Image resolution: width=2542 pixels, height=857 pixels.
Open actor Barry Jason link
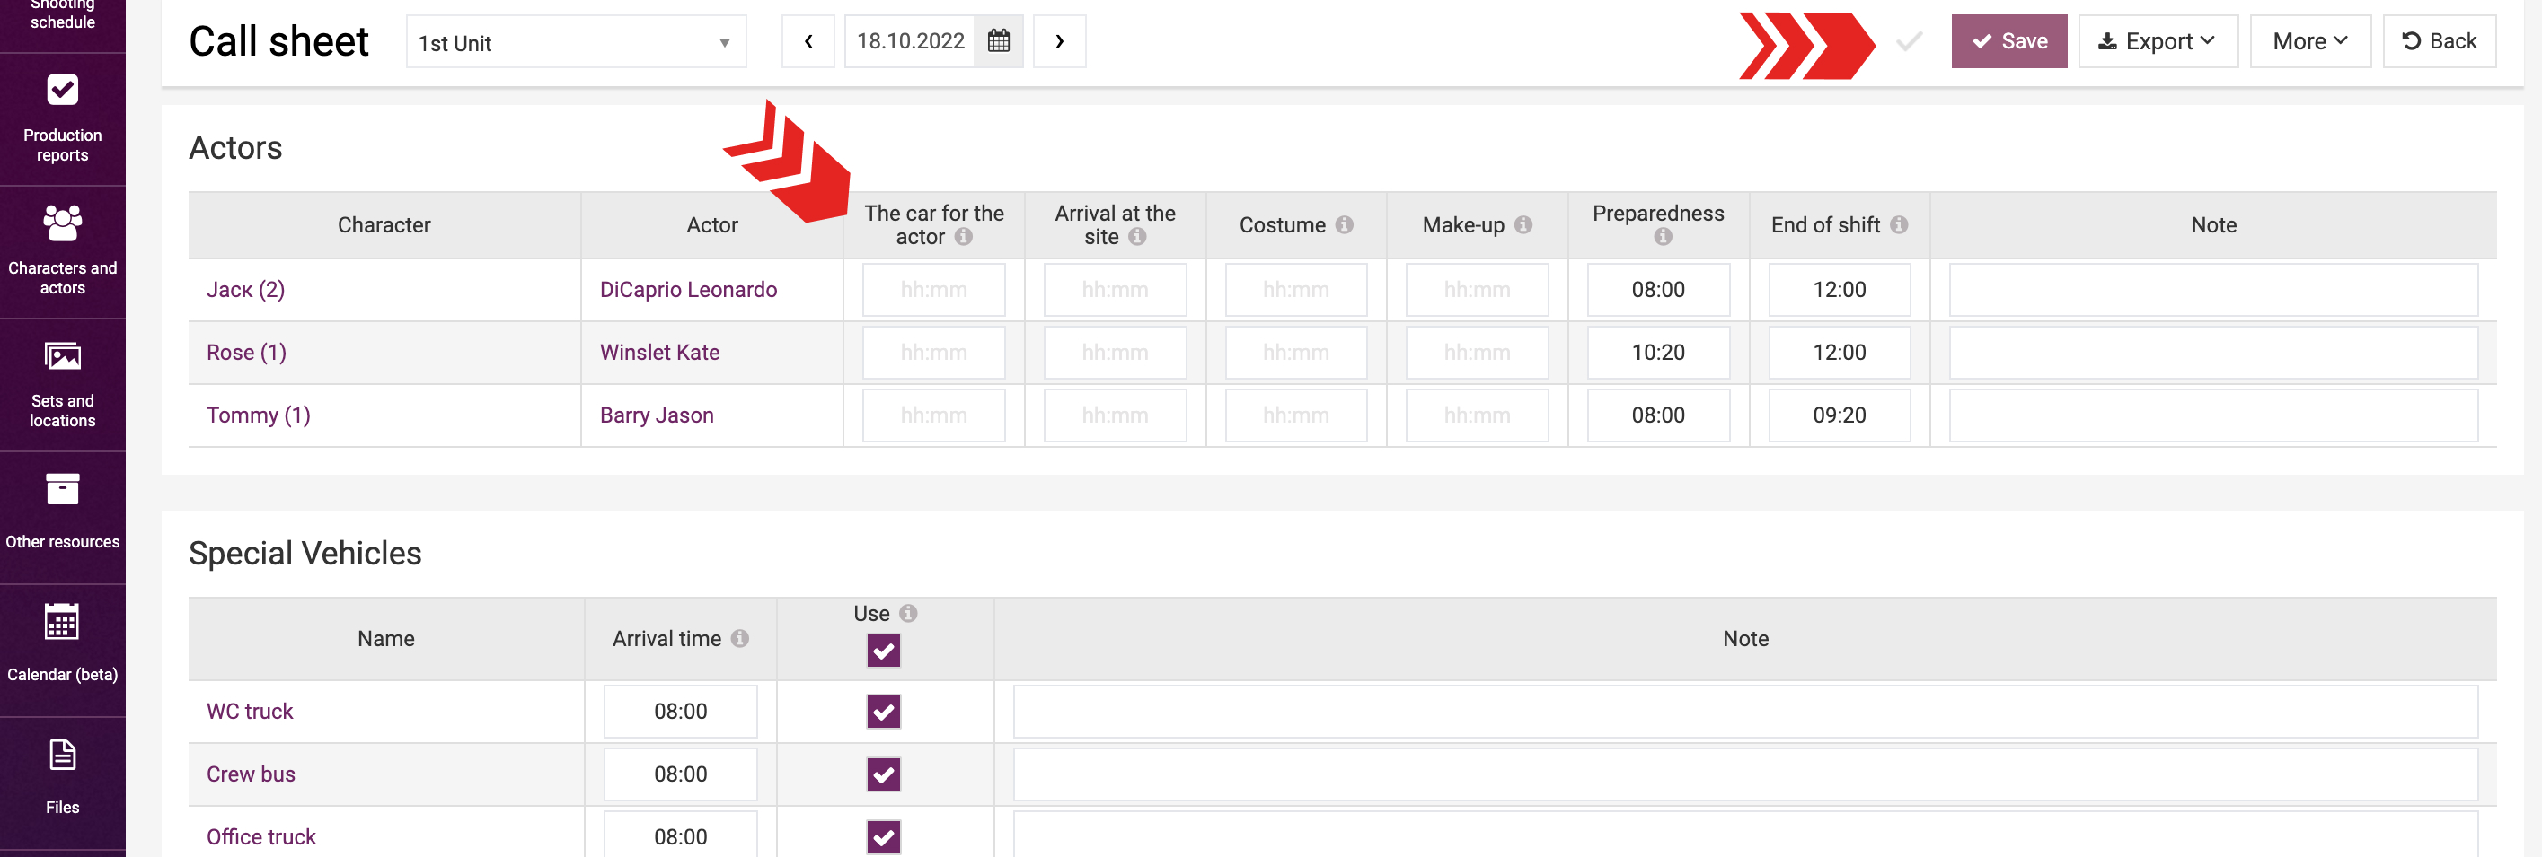coord(658,415)
